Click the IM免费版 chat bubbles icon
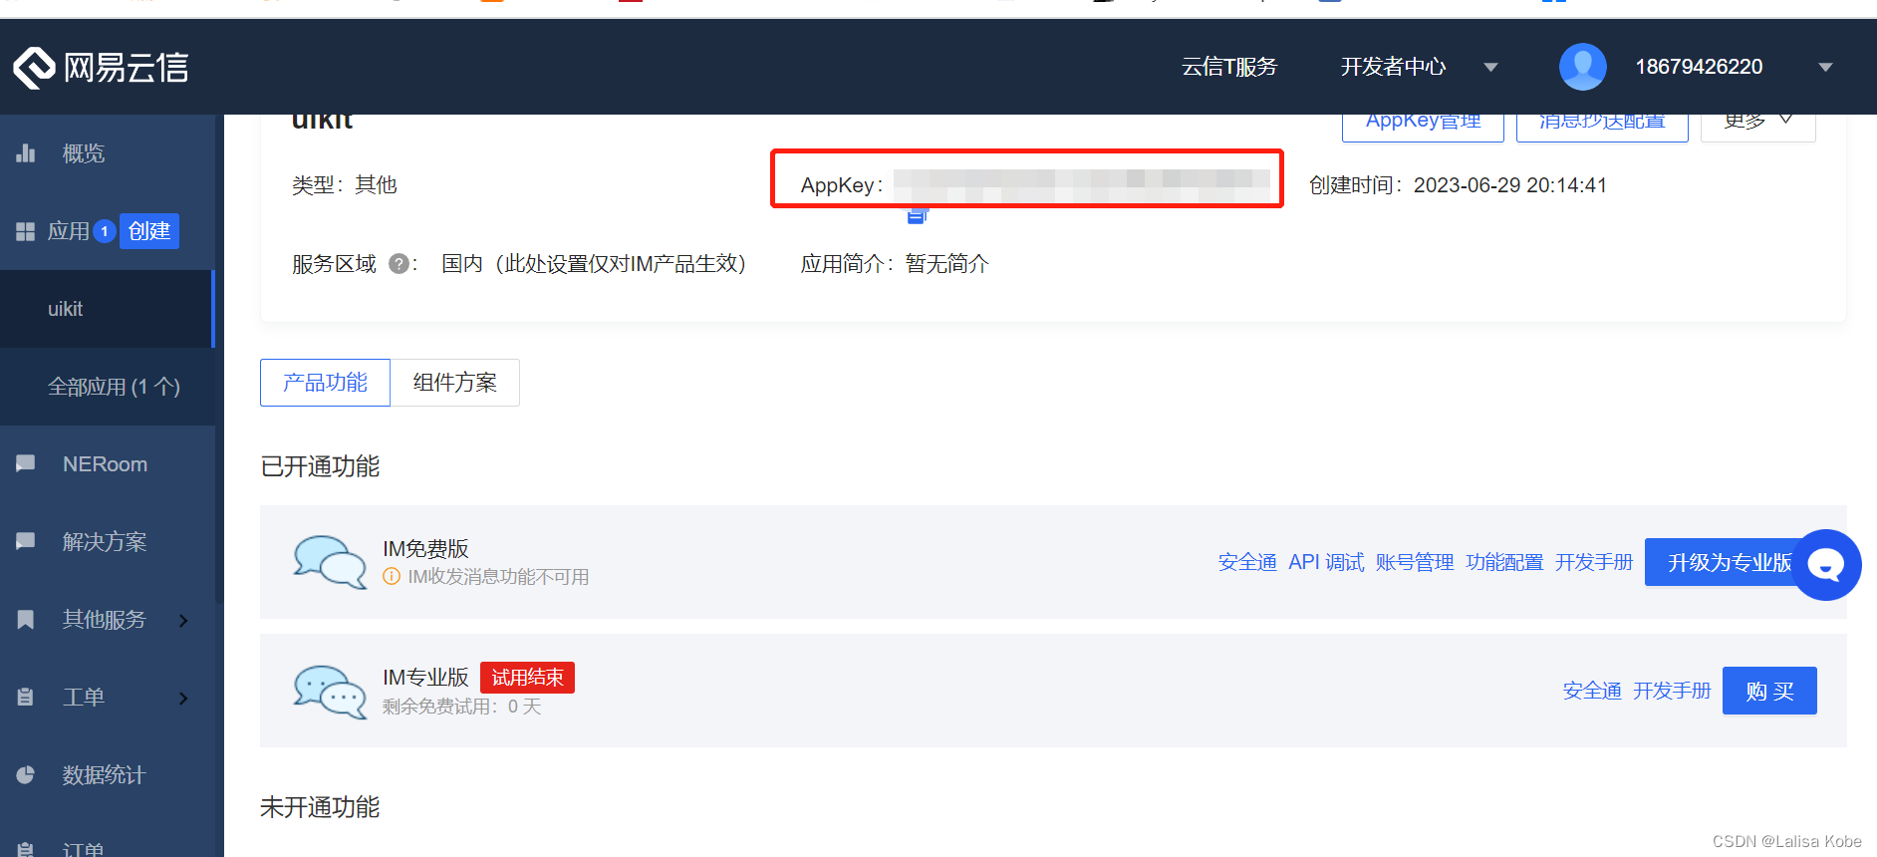Image resolution: width=1877 pixels, height=857 pixels. coord(330,562)
